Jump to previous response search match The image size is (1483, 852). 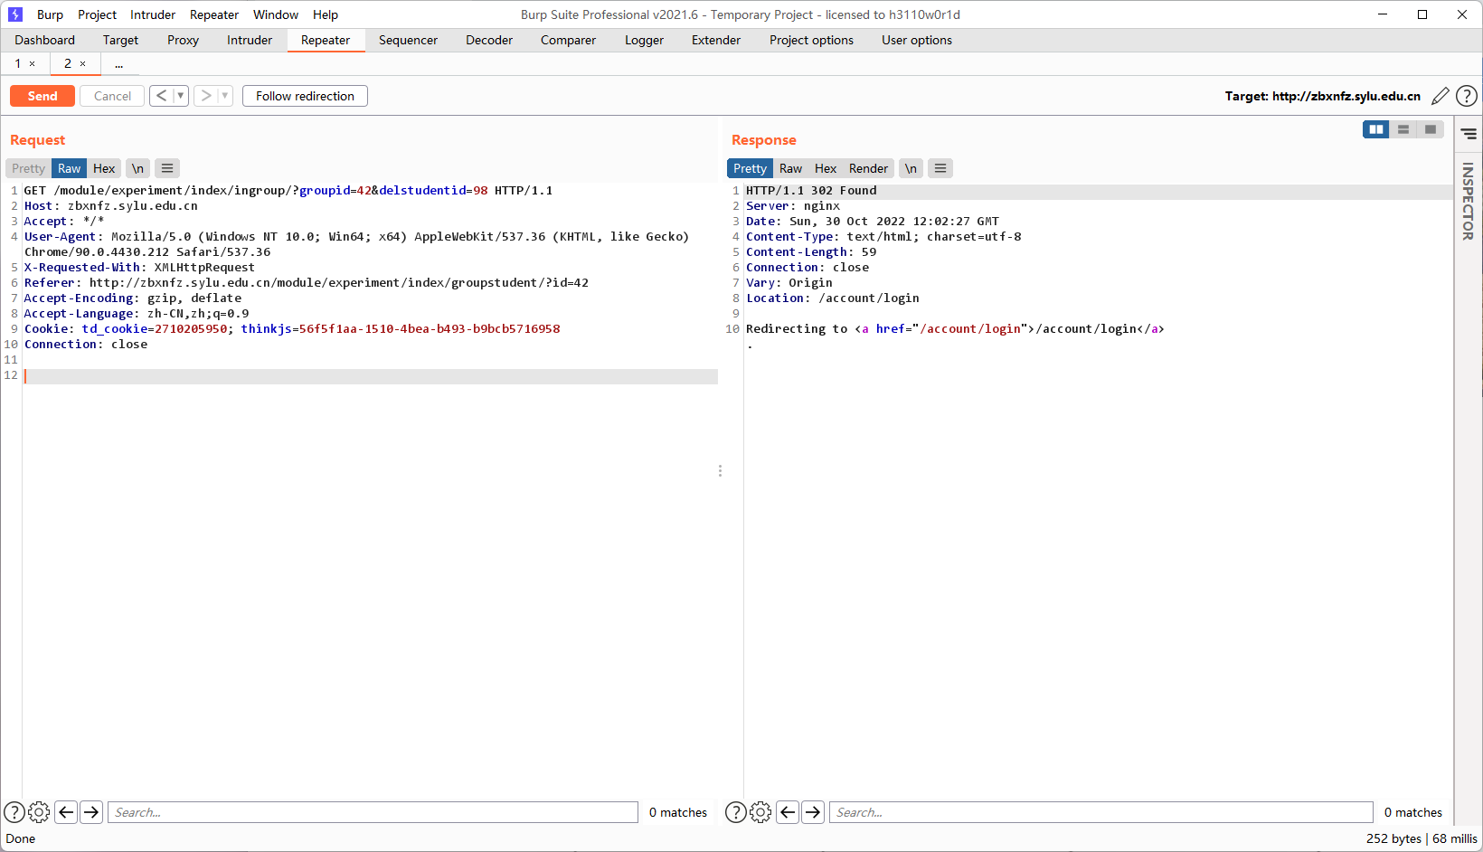[788, 812]
